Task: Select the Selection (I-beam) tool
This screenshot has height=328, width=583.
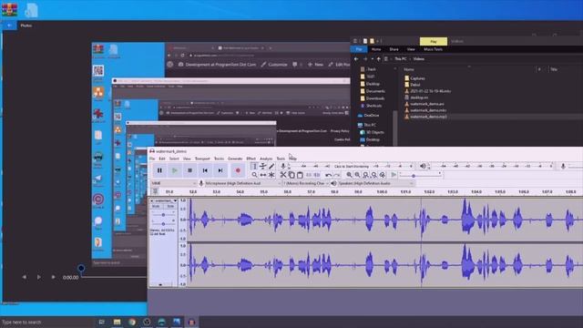Action: pyautogui.click(x=254, y=166)
